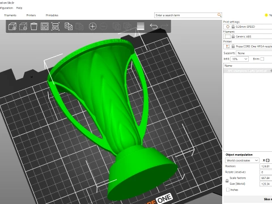Click the reset icon next to X
Screen dimensions: 272x204
coord(267,160)
